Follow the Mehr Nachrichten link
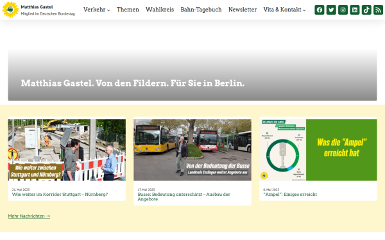The width and height of the screenshot is (385, 240). [x=29, y=216]
